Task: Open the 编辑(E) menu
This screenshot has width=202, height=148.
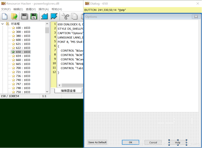Action: (18, 9)
